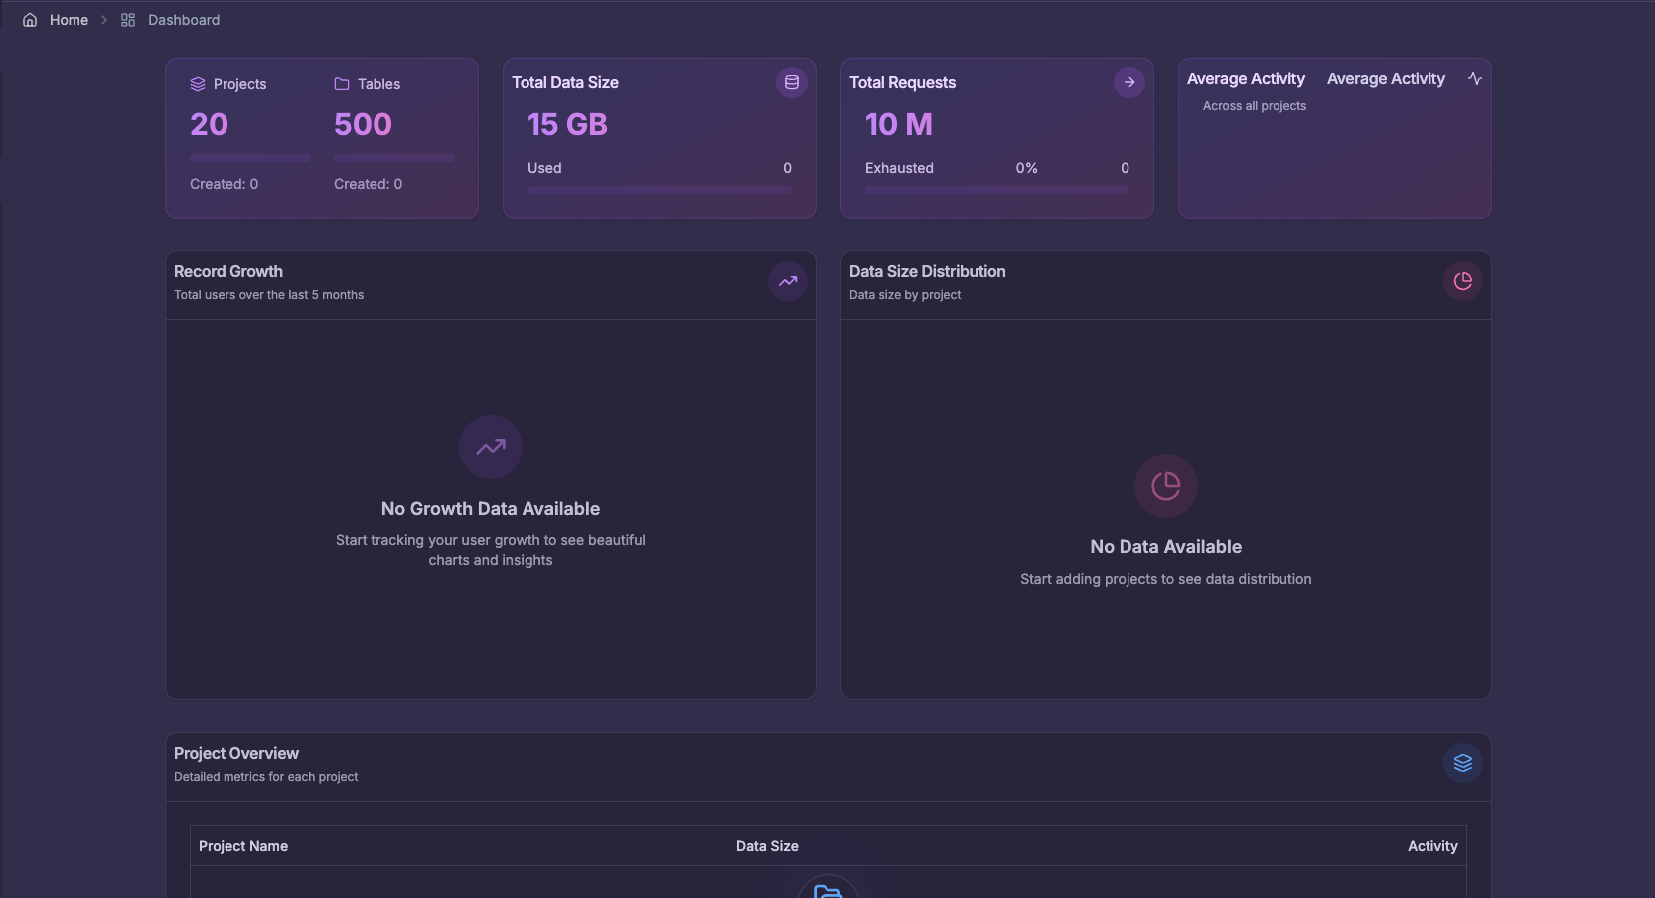Click the Project Overview title
Viewport: 1655px width, 898px height.
(236, 753)
